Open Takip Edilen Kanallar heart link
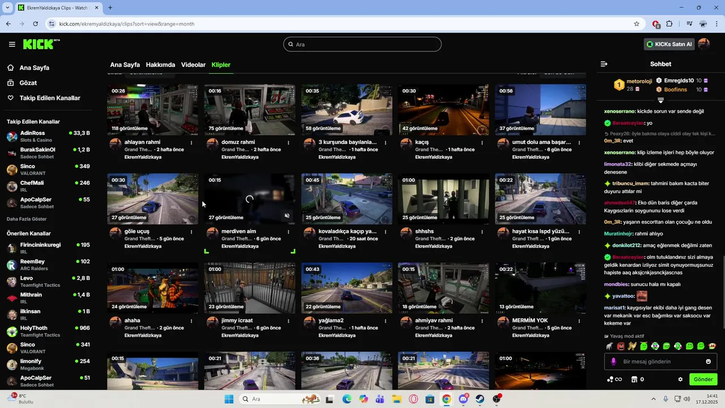The image size is (725, 408). coord(43,98)
